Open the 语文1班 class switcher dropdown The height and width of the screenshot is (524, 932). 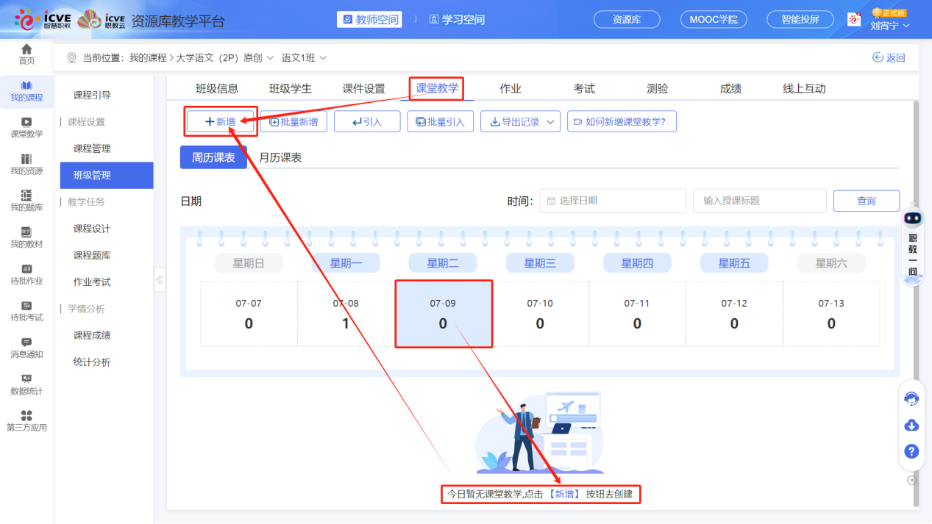(303, 57)
